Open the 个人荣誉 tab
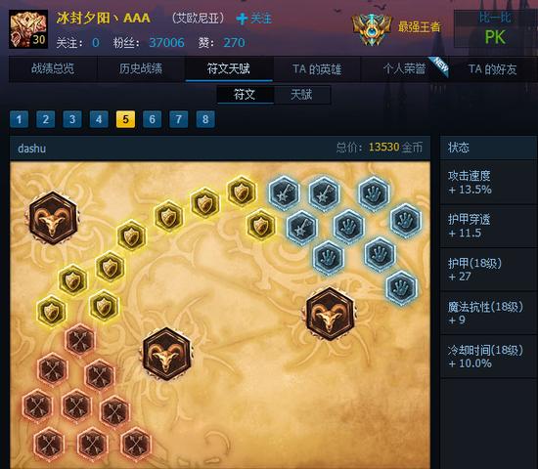 click(405, 69)
